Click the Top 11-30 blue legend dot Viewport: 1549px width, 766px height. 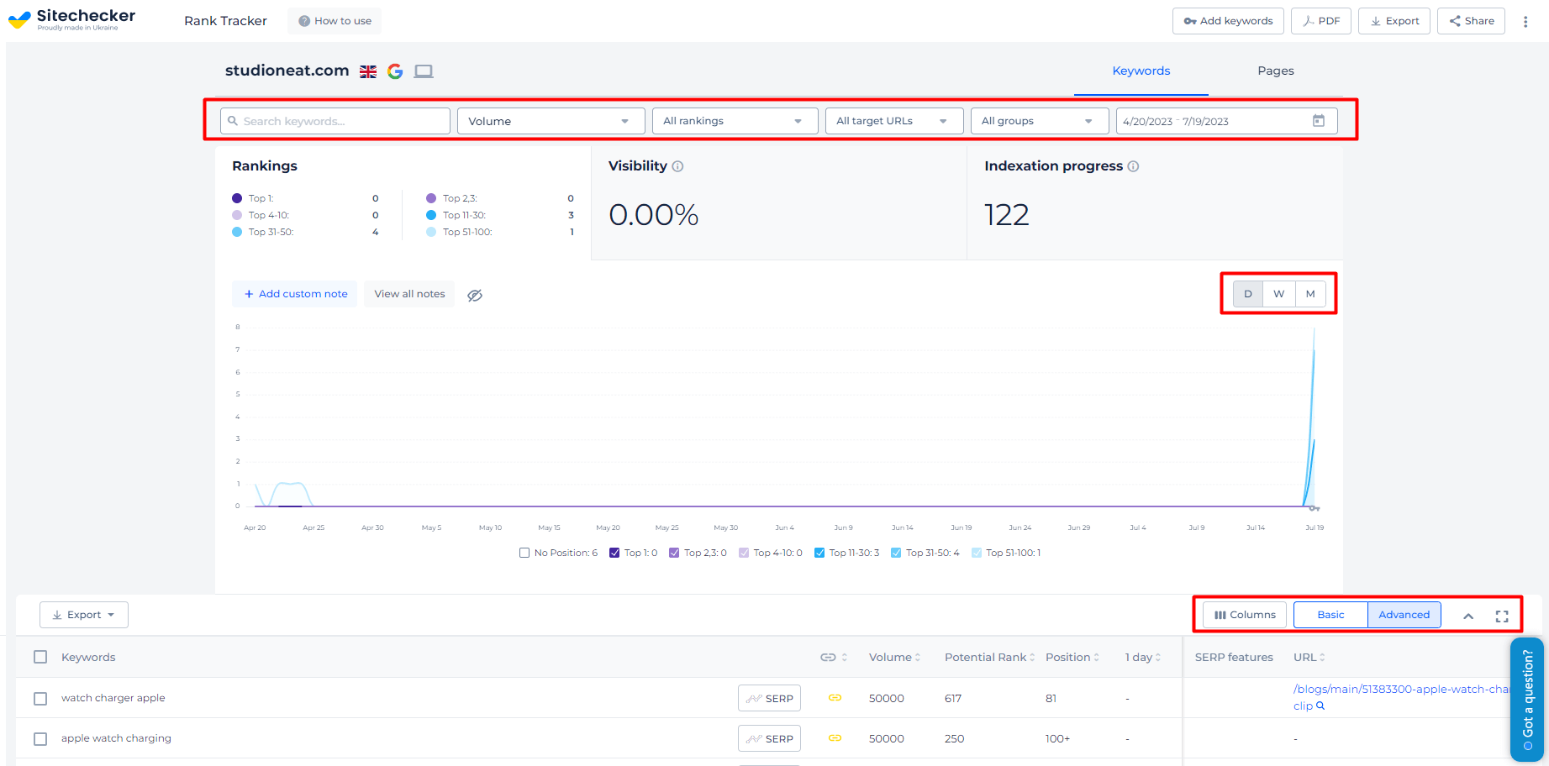point(431,215)
